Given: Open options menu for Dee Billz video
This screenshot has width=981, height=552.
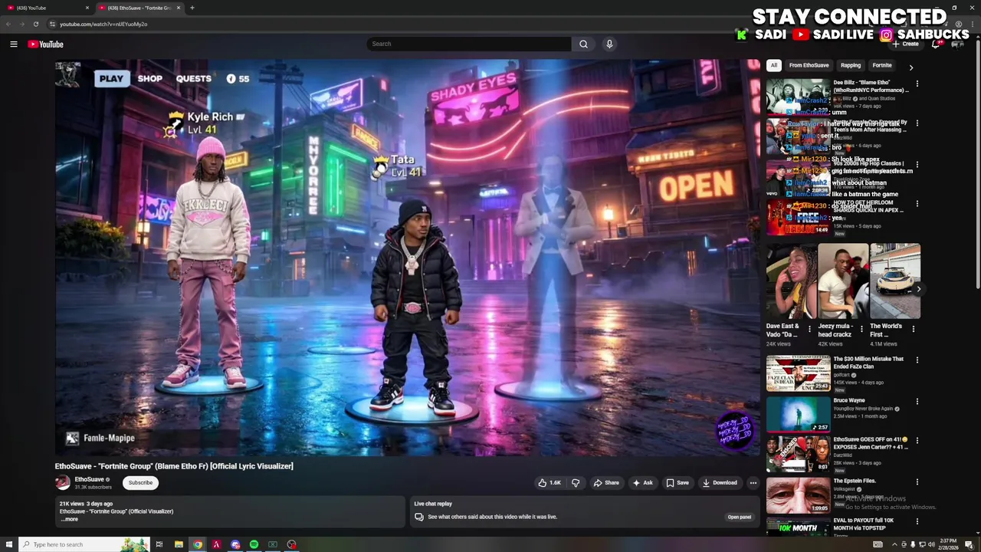Looking at the screenshot, I should [x=917, y=84].
